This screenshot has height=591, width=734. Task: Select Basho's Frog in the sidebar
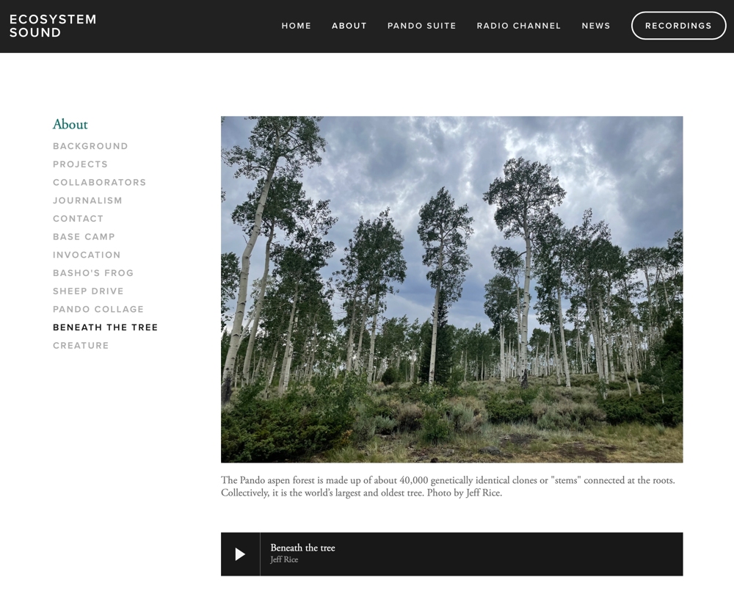pyautogui.click(x=93, y=273)
